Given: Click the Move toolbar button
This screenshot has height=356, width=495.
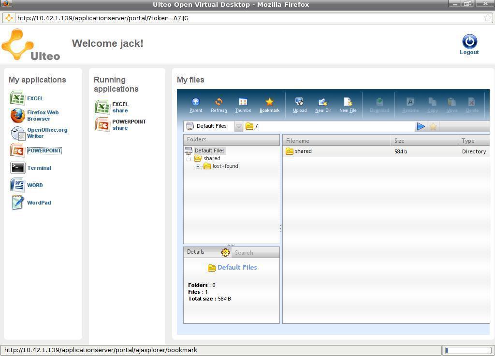Looking at the screenshot, I should pyautogui.click(x=452, y=105).
